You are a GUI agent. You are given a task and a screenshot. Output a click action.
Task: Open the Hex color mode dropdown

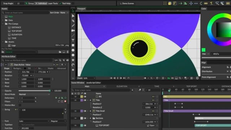[206, 54]
